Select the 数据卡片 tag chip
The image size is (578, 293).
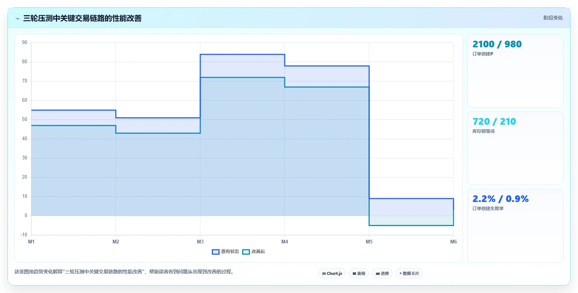pyautogui.click(x=409, y=273)
